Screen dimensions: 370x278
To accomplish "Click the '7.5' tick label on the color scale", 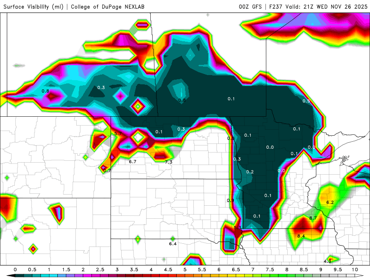I will point(270,270).
